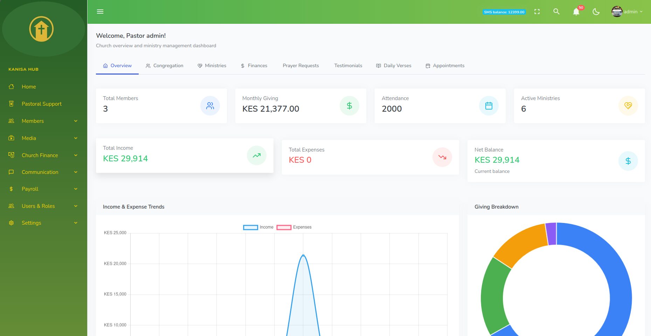This screenshot has width=651, height=336.
Task: Open the Payroll menu item
Action: point(43,189)
